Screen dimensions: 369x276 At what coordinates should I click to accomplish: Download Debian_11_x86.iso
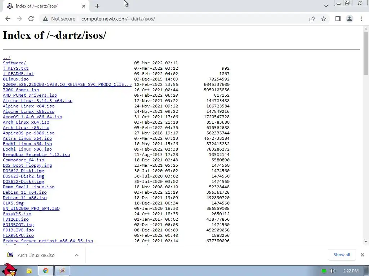point(25,198)
